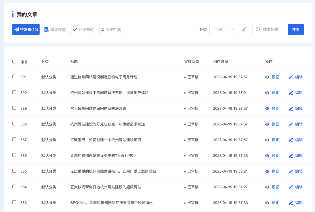The width and height of the screenshot is (315, 212).
Task: Click the 审核状态 column header
Action: [192, 62]
